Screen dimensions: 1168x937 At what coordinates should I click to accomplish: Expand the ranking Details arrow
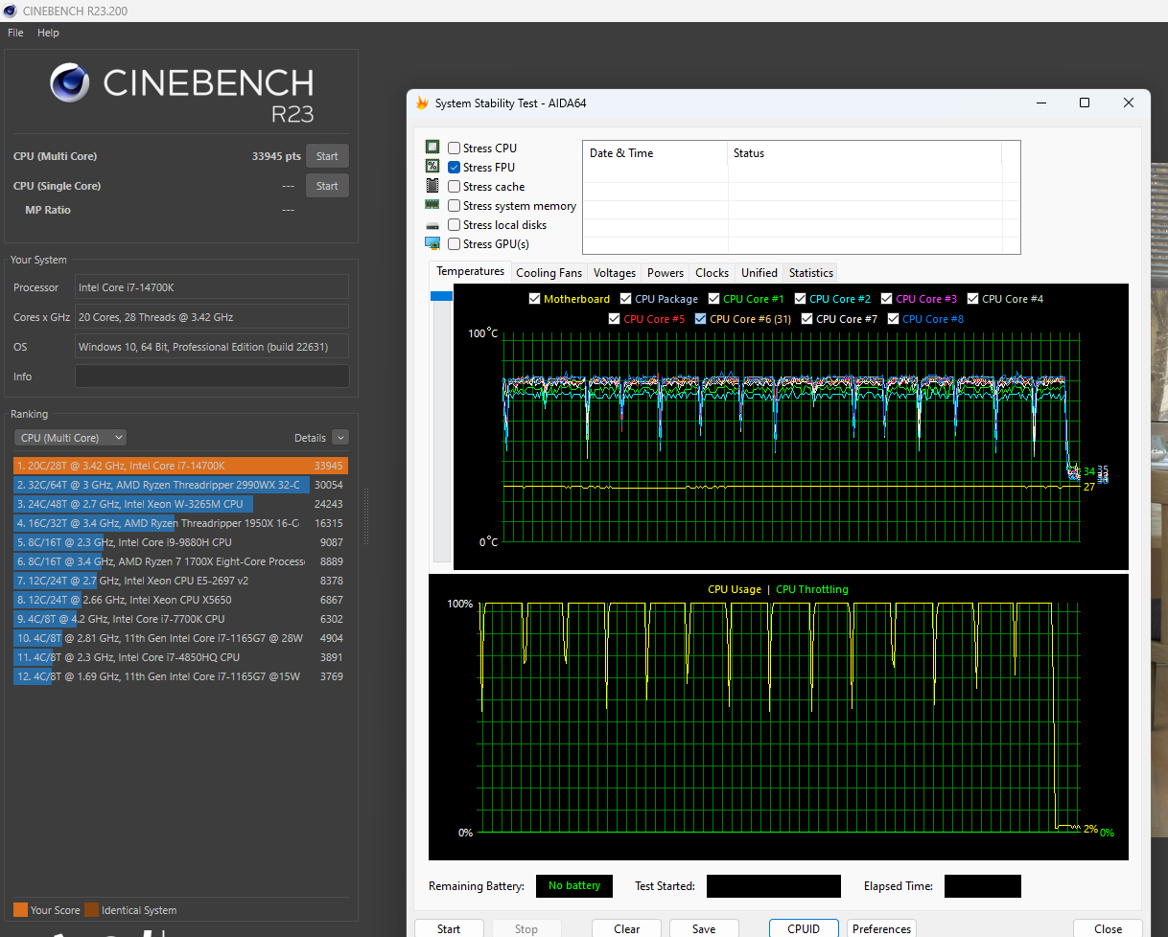tap(340, 438)
